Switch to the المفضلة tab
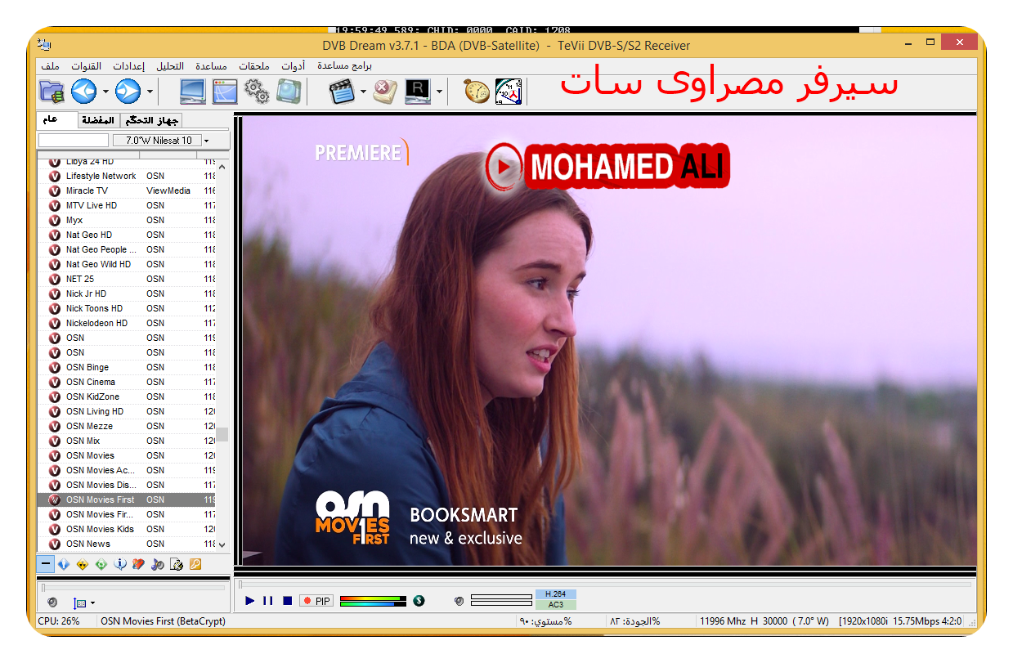Image resolution: width=1013 pixels, height=663 pixels. tap(98, 120)
